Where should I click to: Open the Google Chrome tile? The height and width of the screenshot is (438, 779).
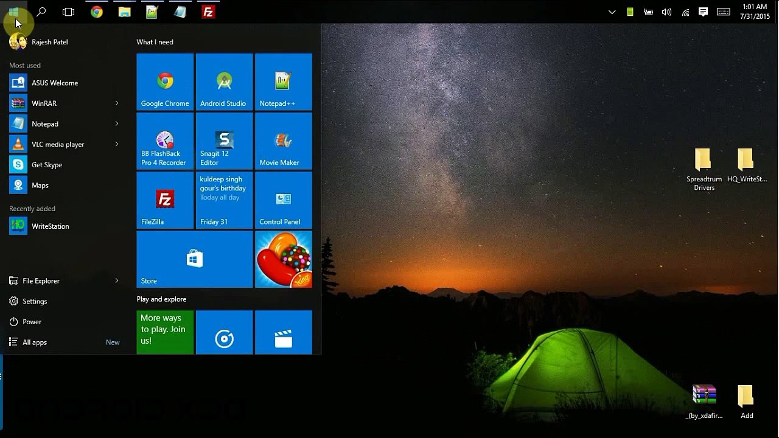(165, 82)
